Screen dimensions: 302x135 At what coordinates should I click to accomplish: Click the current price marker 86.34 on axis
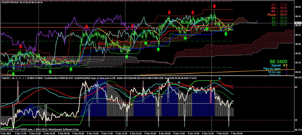coord(298,23)
